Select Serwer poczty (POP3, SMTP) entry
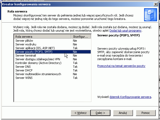160x120 pixels. pyautogui.click(x=52, y=52)
